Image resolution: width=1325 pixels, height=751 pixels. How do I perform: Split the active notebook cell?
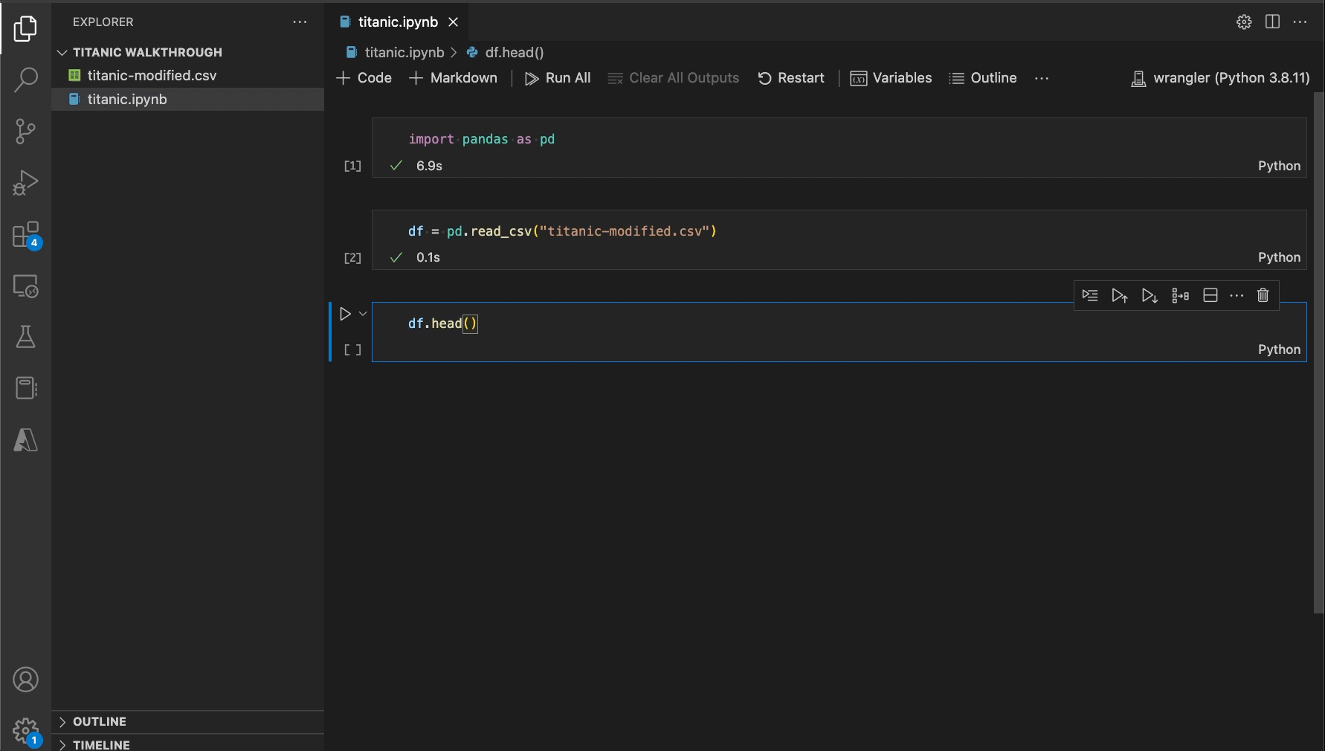coord(1210,295)
